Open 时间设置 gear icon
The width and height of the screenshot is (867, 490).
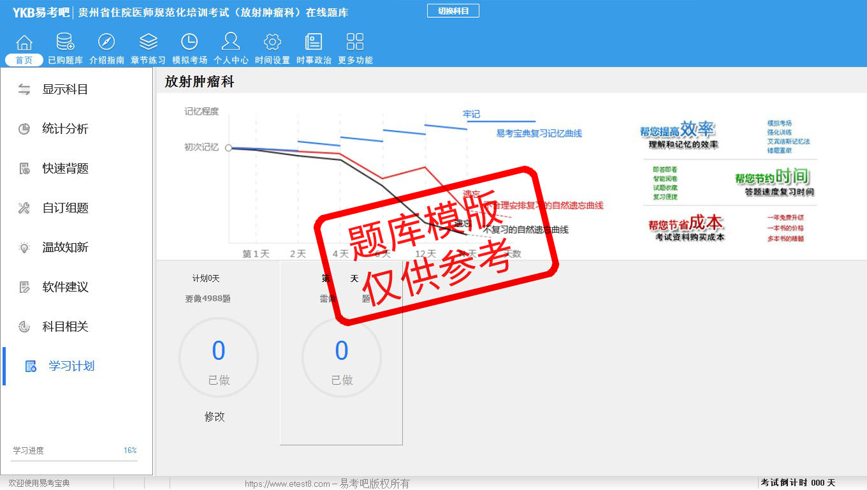[x=272, y=43]
